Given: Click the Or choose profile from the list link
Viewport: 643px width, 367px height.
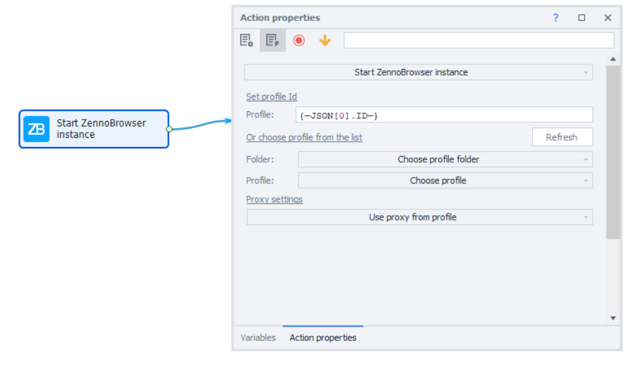Looking at the screenshot, I should 304,137.
